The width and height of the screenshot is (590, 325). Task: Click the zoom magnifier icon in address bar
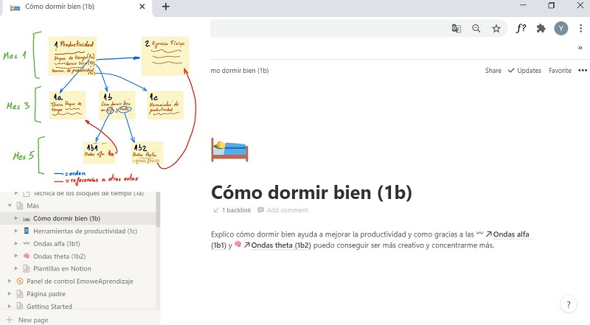click(x=476, y=29)
